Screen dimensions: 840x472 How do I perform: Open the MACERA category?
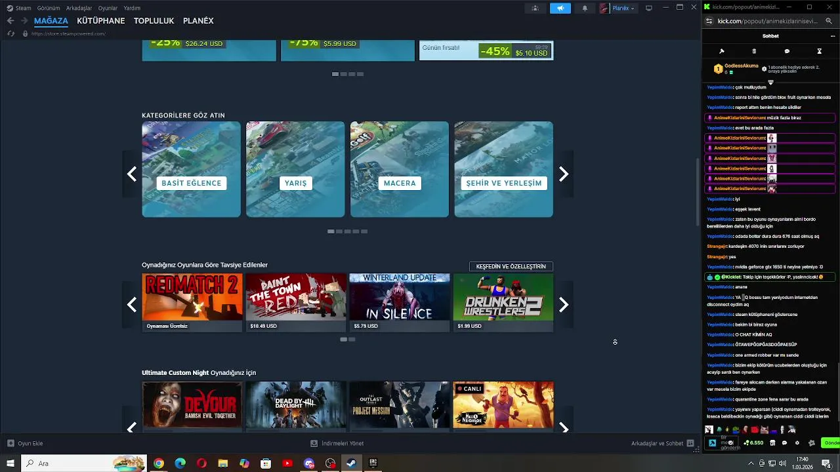(x=400, y=169)
